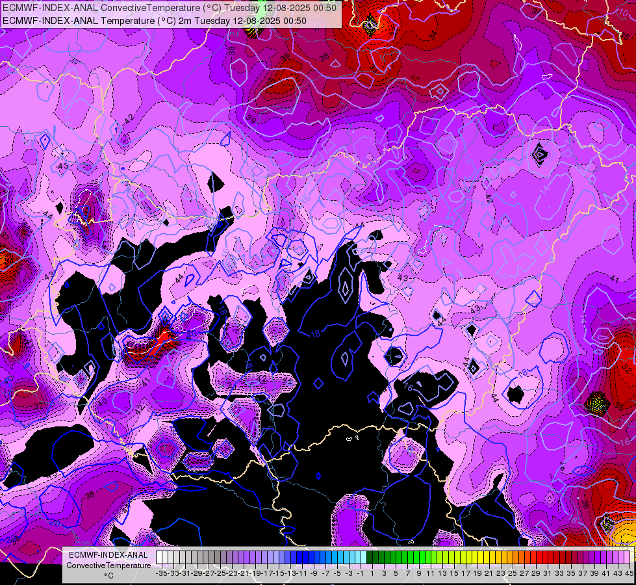
Task: Click the legend scale number '-35'
Action: coord(161,573)
